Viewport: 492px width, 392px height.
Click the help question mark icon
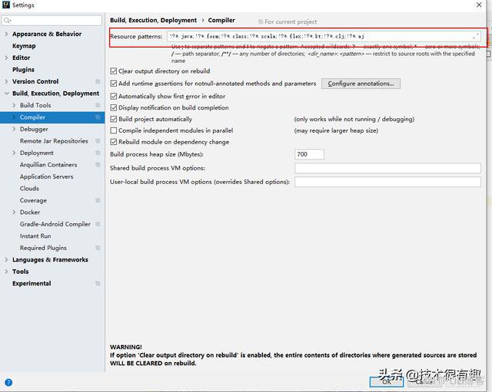coord(8,382)
